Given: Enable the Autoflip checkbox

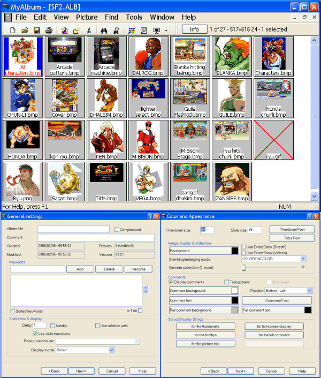Looking at the screenshot, I should tap(52, 326).
